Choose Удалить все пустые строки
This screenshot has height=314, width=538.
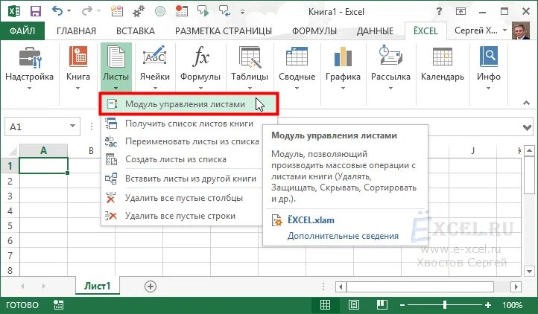183,216
